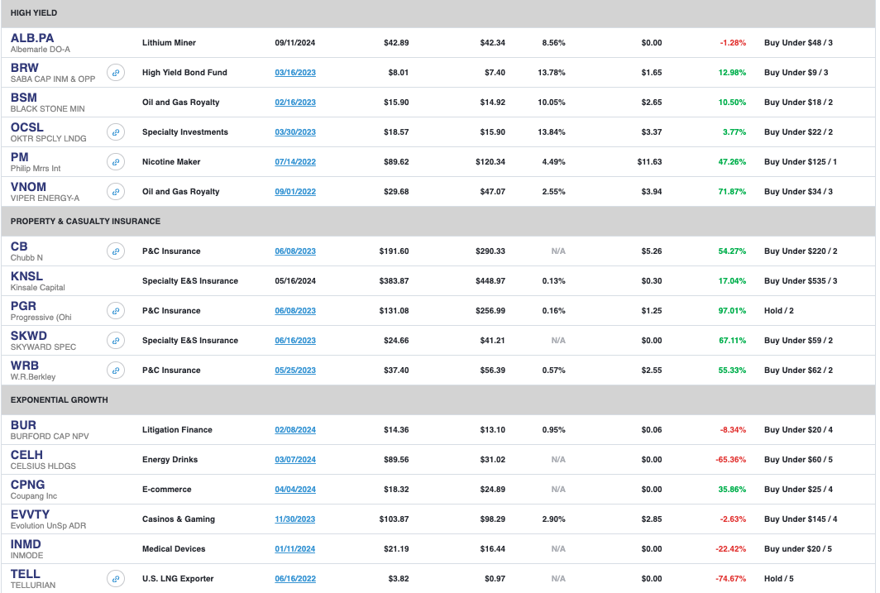
Task: Click the 03/07/2024 date link
Action: [x=295, y=460]
